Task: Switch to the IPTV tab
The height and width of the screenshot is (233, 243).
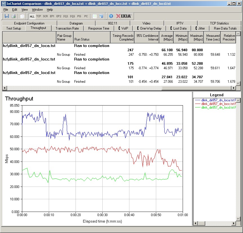Action: pyautogui.click(x=180, y=23)
